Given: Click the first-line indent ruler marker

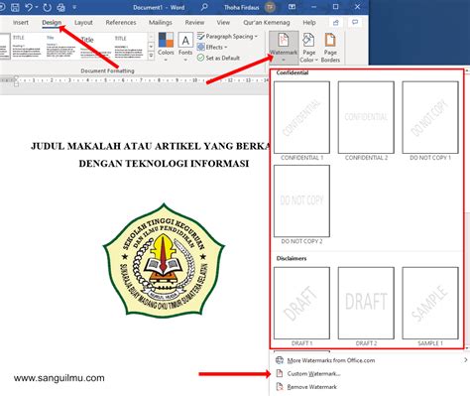Looking at the screenshot, I should click(x=16, y=77).
